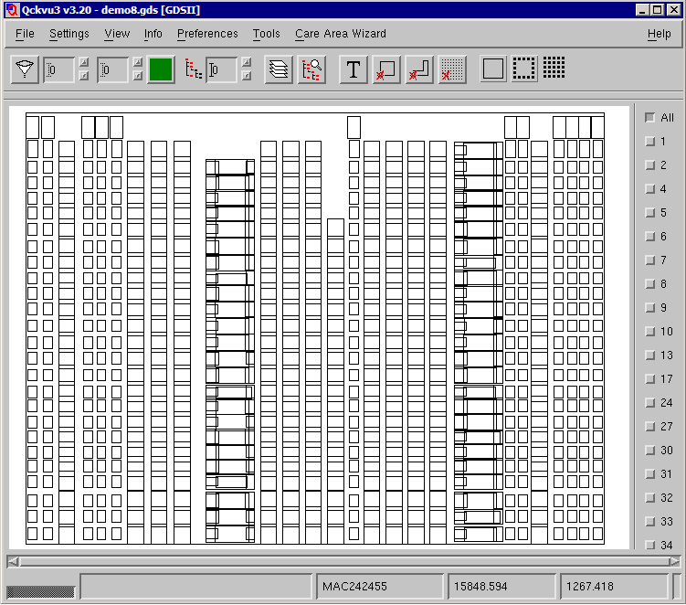The image size is (686, 605).
Task: Click the hatched progress bar in status bar
Action: click(40, 592)
